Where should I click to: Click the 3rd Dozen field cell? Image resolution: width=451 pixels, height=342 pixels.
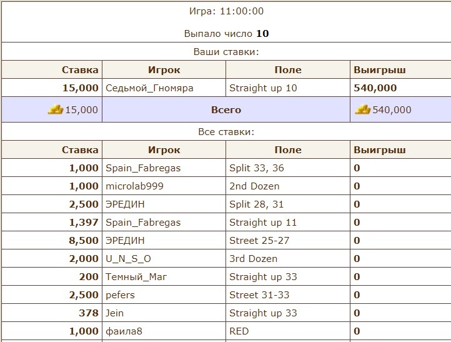click(x=253, y=258)
